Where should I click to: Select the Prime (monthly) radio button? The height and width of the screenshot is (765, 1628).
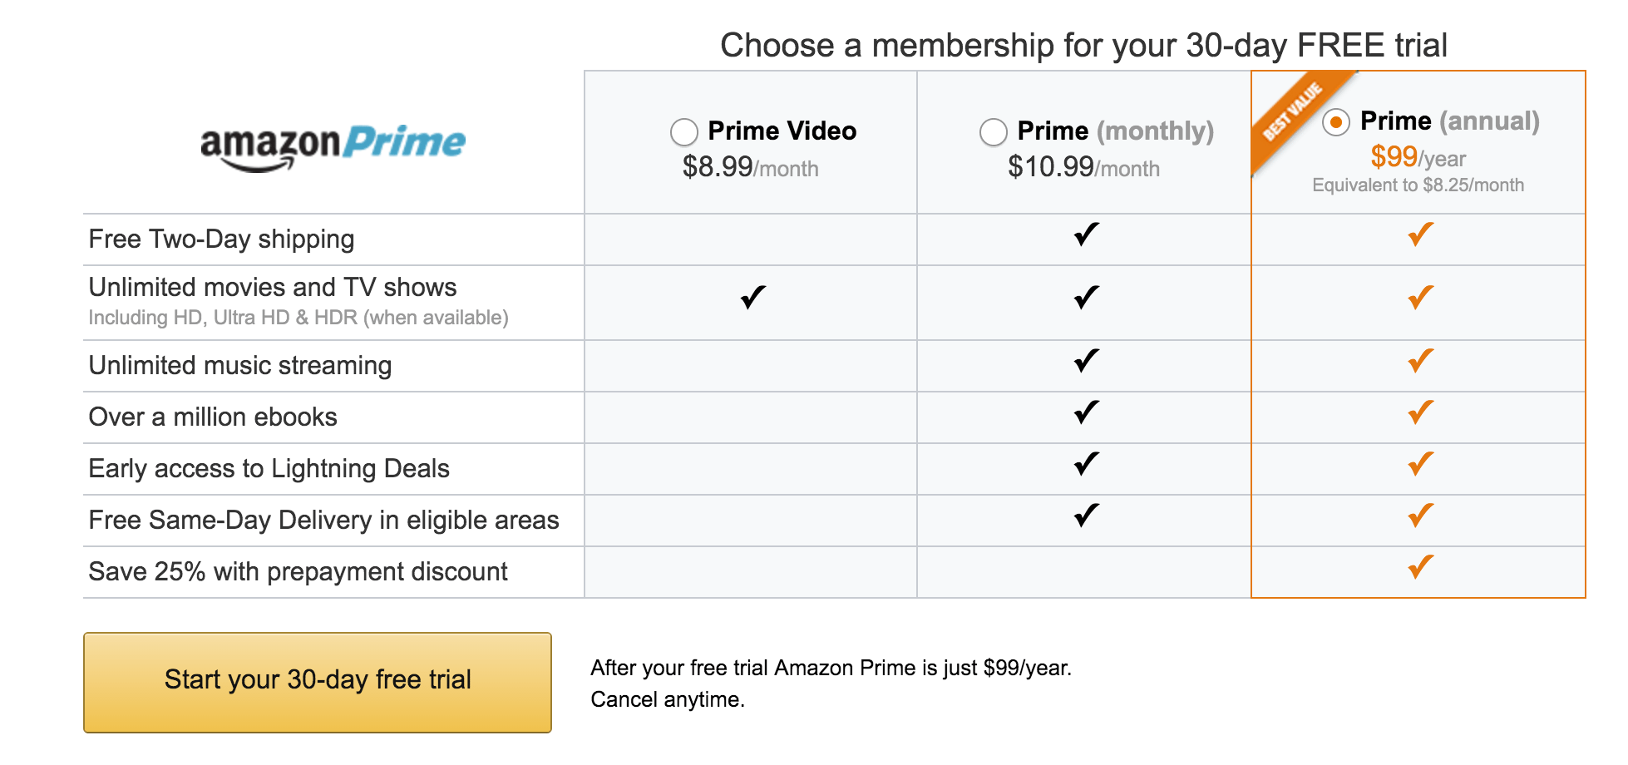point(993,131)
